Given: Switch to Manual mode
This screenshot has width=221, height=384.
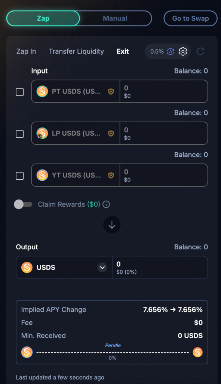Looking at the screenshot, I should pyautogui.click(x=115, y=18).
